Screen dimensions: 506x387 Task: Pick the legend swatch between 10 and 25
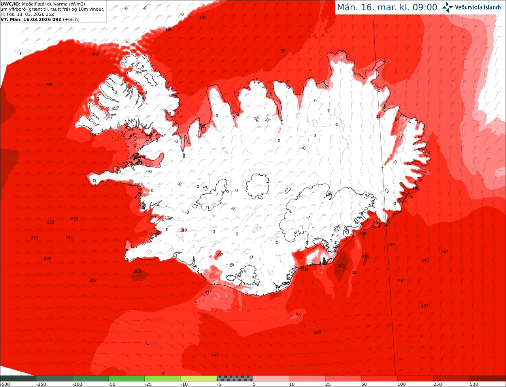click(307, 378)
